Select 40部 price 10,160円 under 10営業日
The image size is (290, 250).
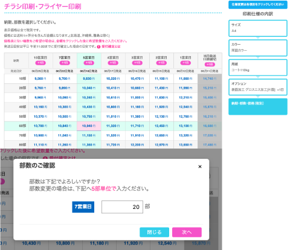[x=40, y=107]
